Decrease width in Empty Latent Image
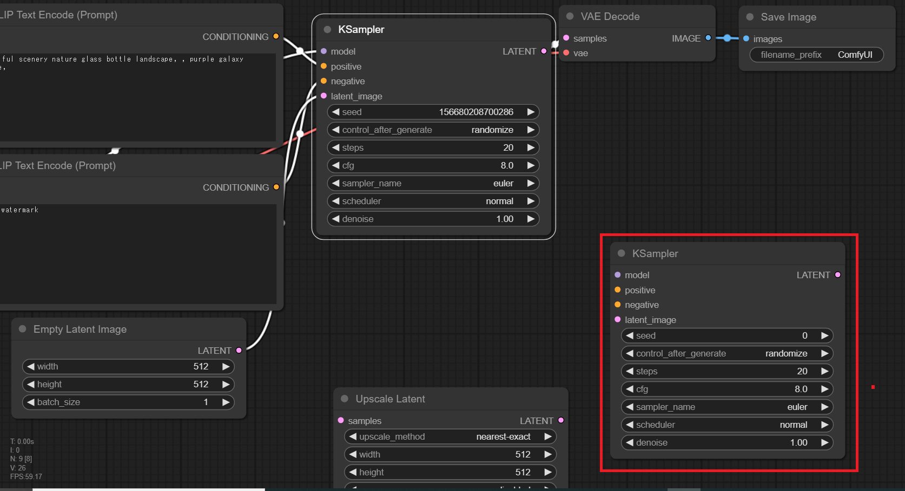Image resolution: width=905 pixels, height=491 pixels. [31, 367]
